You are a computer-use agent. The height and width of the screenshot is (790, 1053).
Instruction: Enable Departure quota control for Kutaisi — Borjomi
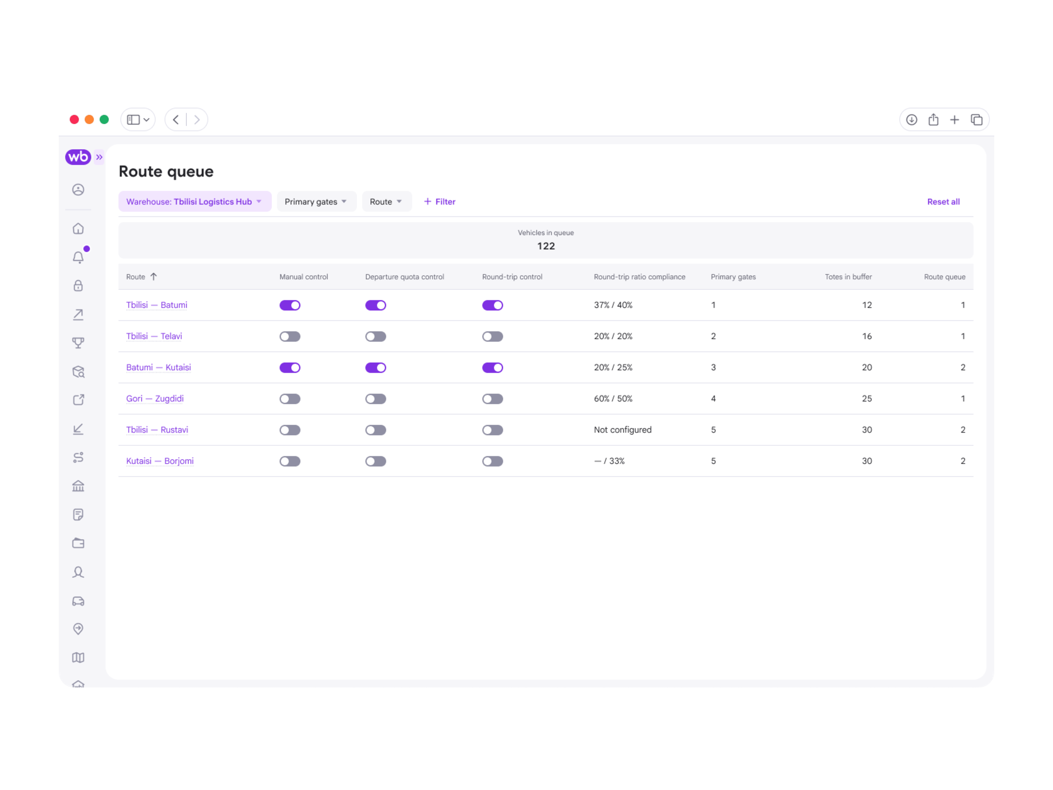tap(376, 461)
